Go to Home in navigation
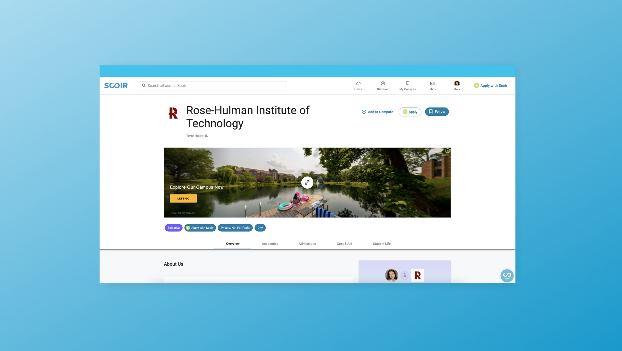 (358, 86)
